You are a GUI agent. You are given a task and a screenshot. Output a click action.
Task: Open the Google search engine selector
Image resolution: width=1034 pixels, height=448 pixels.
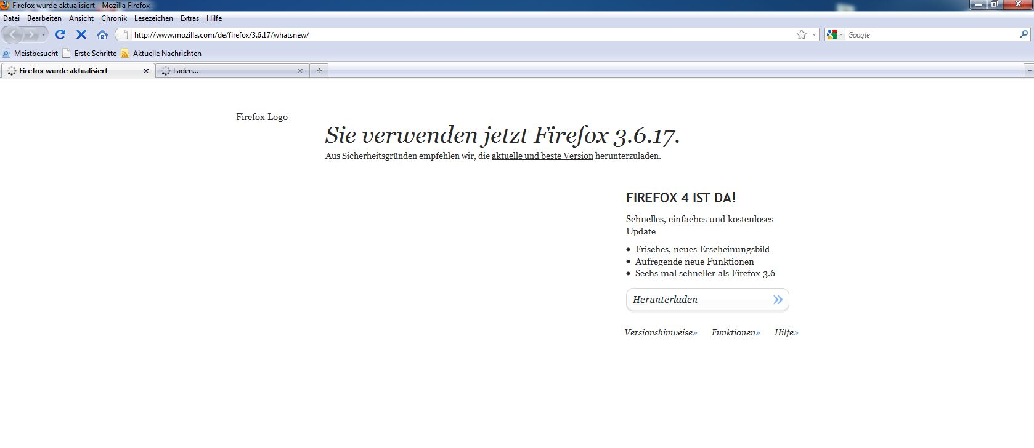834,34
